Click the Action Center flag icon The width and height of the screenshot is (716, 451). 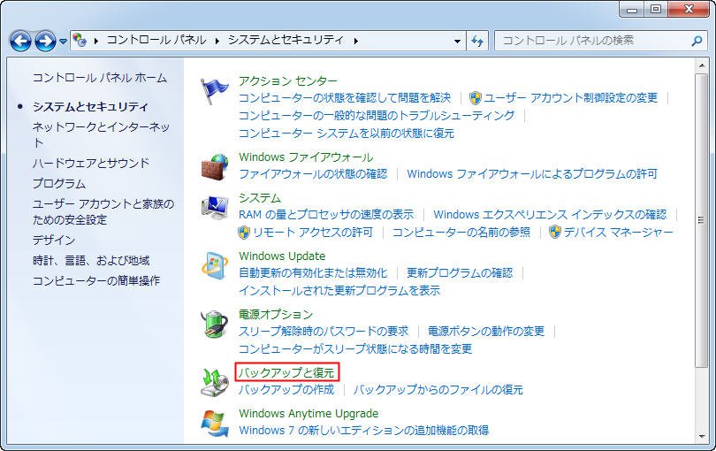214,90
